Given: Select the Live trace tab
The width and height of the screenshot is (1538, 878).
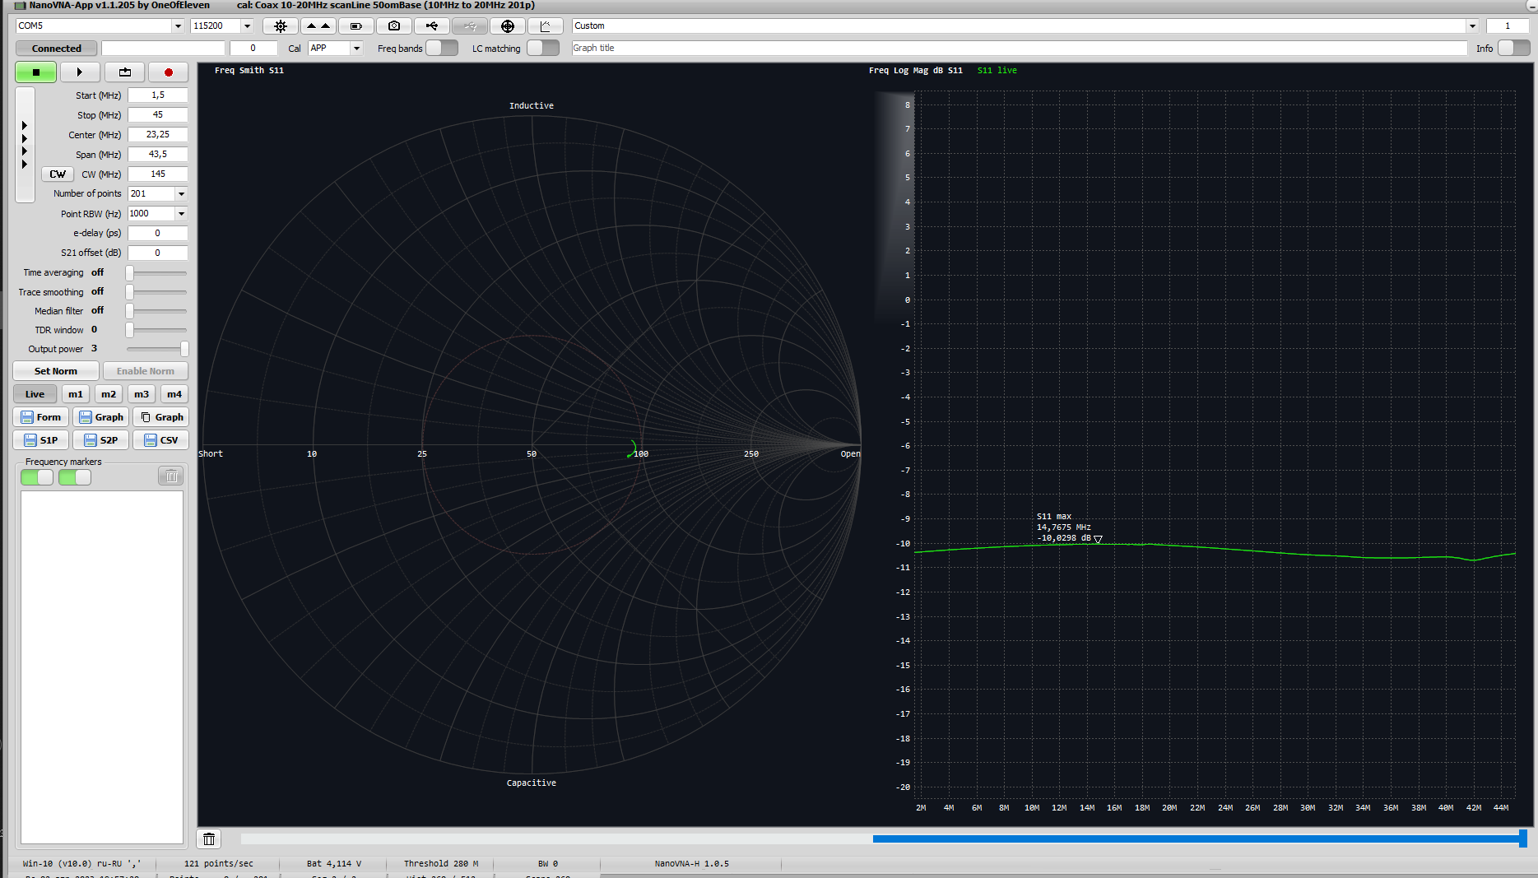Looking at the screenshot, I should tap(35, 394).
